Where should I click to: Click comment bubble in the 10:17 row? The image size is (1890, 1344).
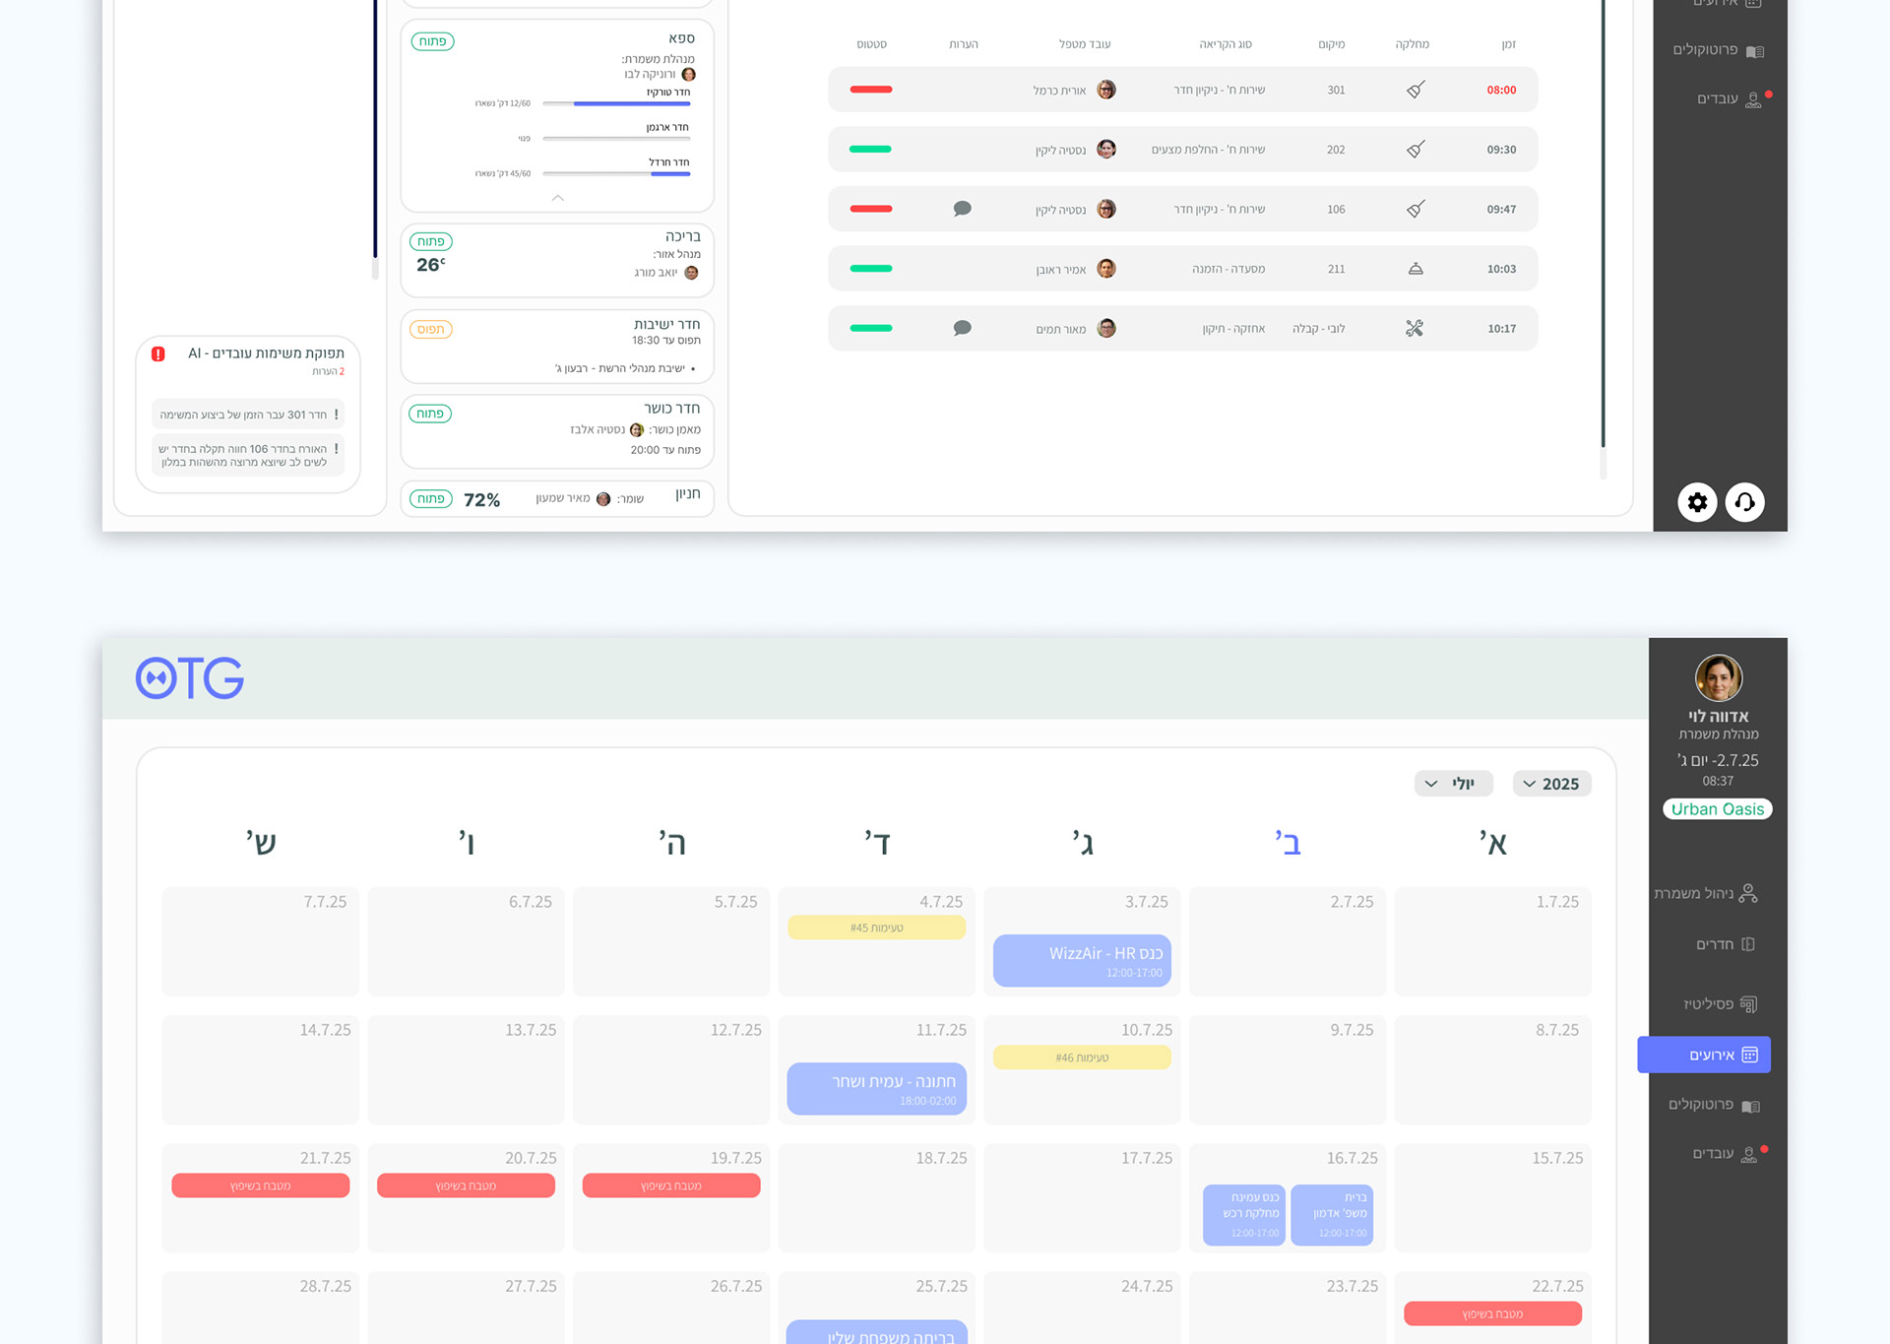962,328
